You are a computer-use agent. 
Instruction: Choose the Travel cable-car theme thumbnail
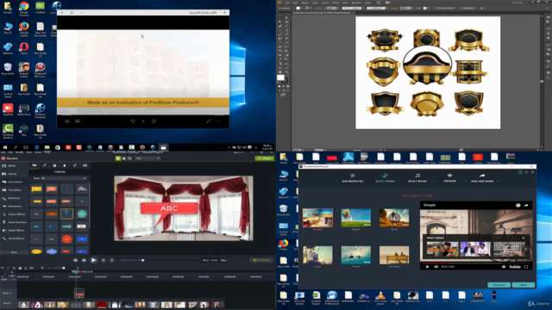point(355,255)
